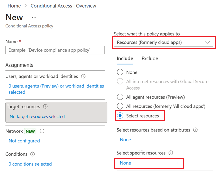Image resolution: width=221 pixels, height=174 pixels.
Task: Click info icon beside Network NEW badge
Action: 42,131
